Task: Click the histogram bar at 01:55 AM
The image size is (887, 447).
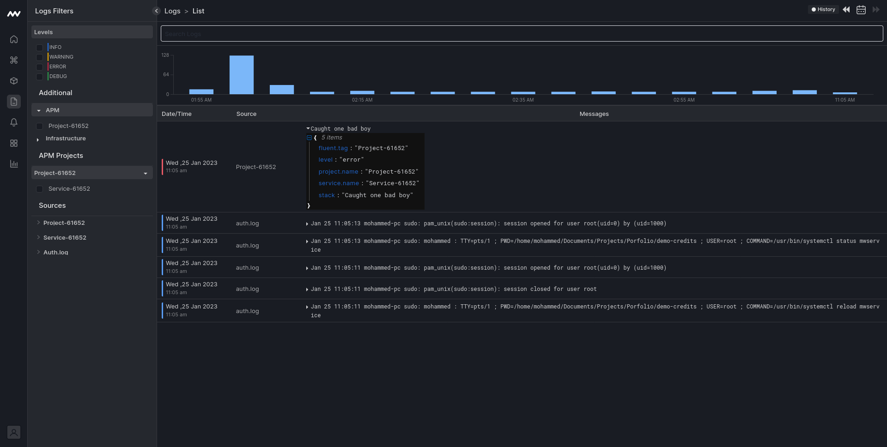Action: coord(201,92)
